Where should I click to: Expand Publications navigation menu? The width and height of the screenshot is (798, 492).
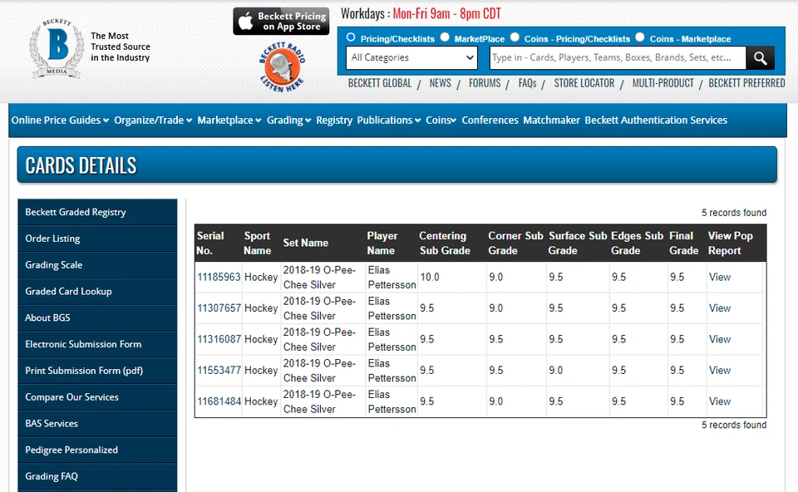(x=389, y=120)
